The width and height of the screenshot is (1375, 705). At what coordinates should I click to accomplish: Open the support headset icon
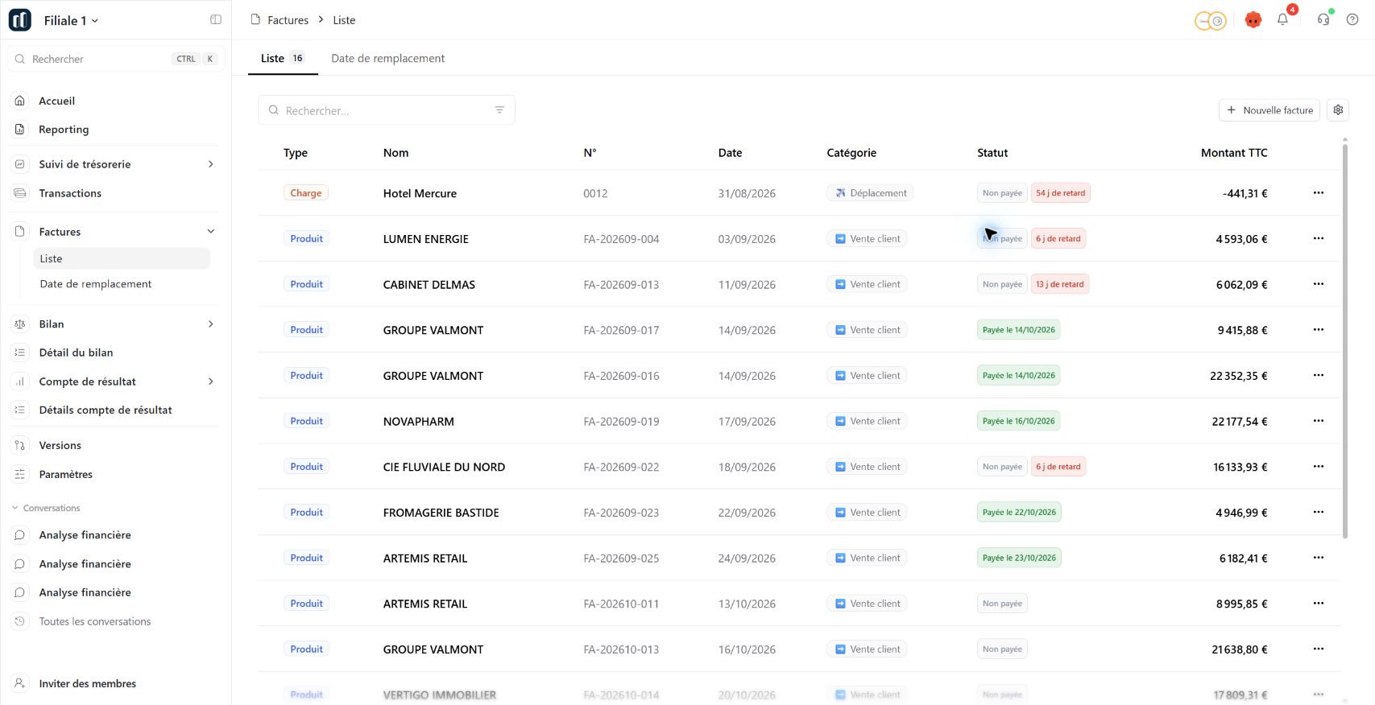[1323, 20]
